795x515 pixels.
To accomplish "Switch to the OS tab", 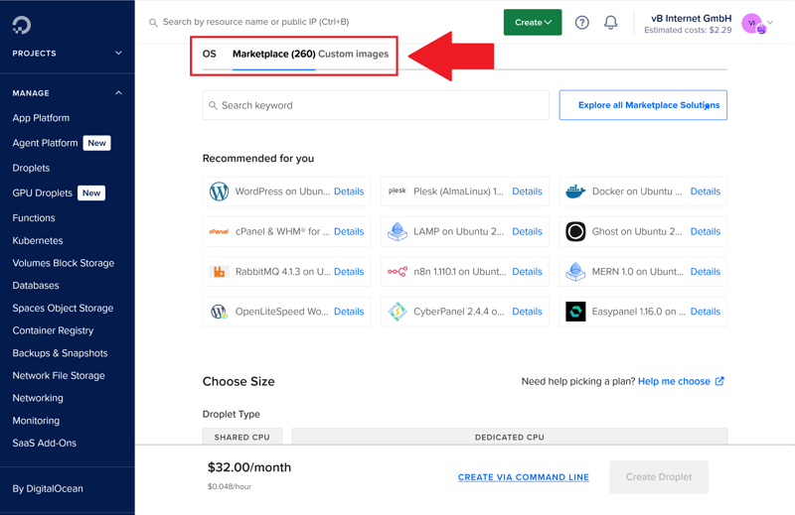I will pyautogui.click(x=210, y=54).
